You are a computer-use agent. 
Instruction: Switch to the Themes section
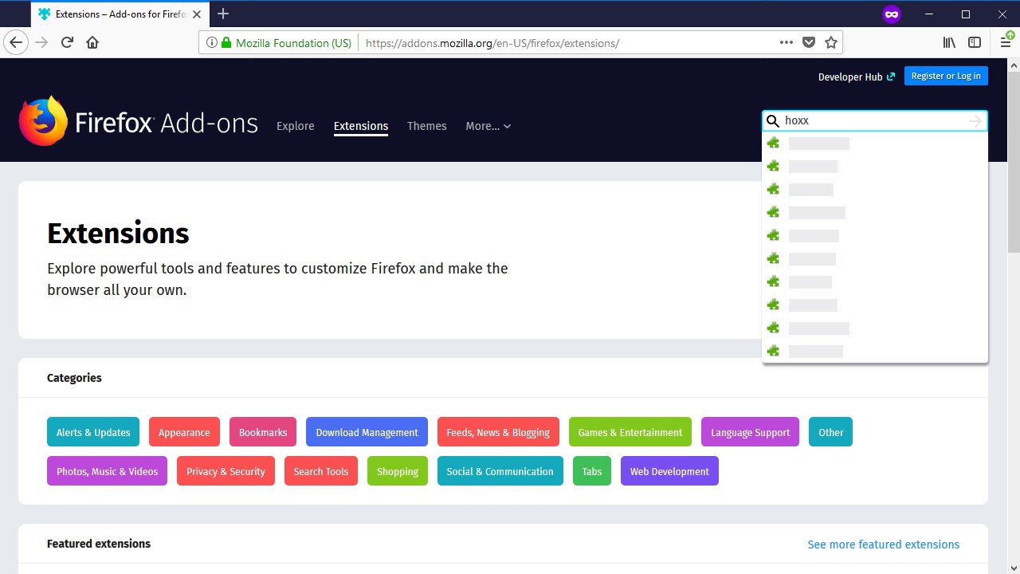[x=427, y=126]
